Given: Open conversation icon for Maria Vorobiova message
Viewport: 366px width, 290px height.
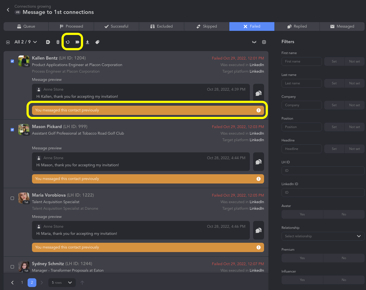Looking at the screenshot, I should 259,230.
